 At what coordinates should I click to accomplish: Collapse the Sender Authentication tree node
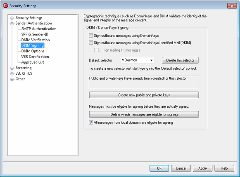(x=12, y=24)
